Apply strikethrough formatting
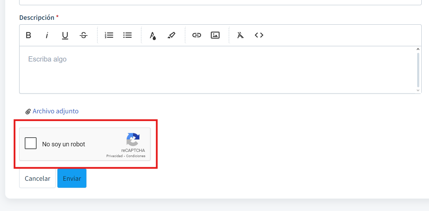 click(x=84, y=35)
